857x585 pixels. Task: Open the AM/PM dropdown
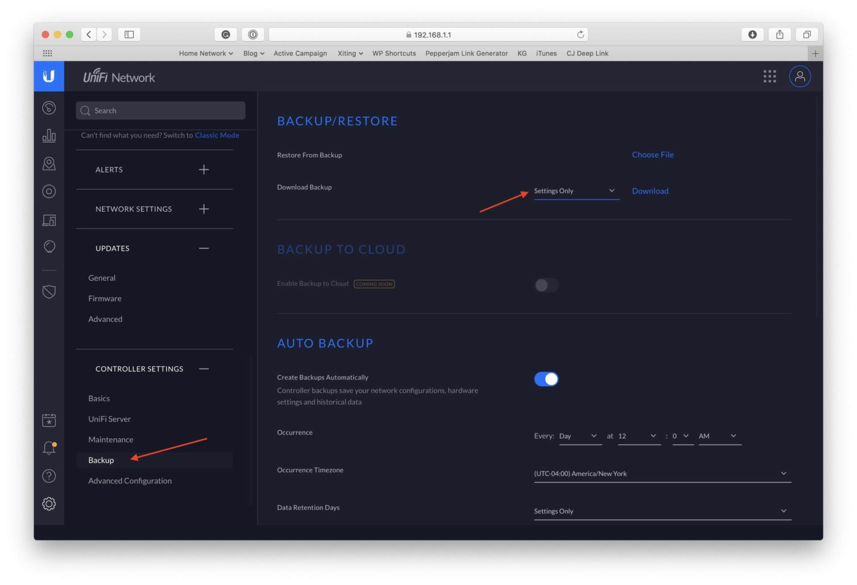click(720, 436)
